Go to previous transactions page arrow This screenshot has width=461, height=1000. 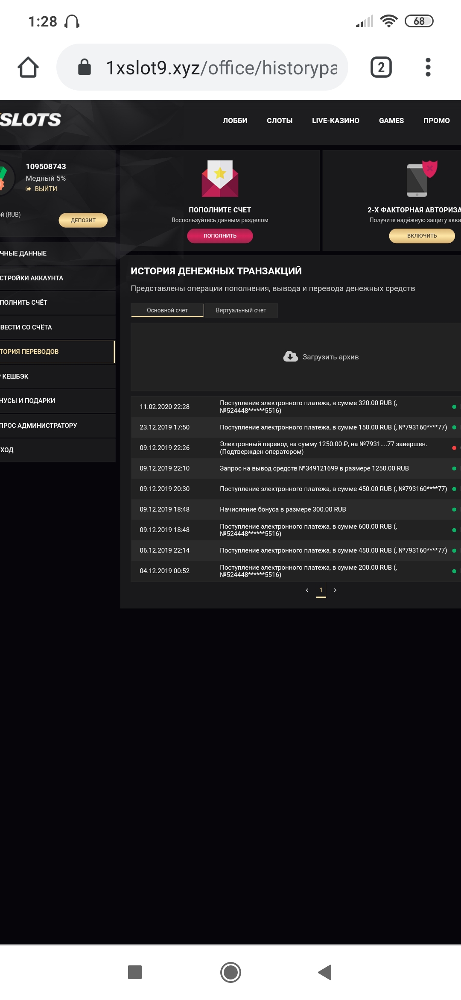click(307, 590)
